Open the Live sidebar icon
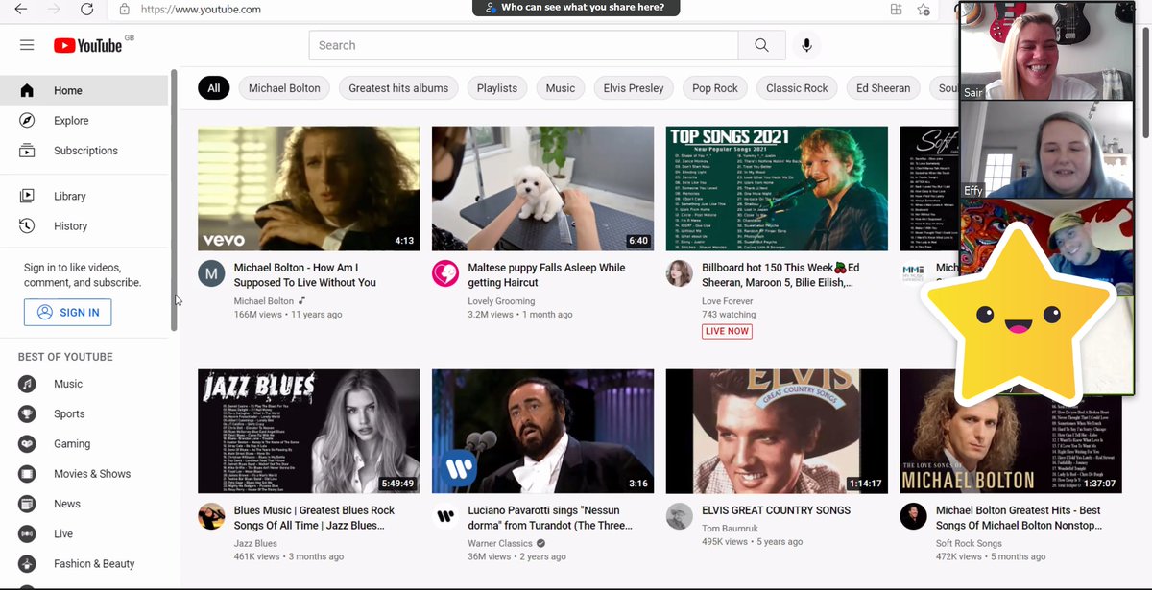 coord(27,533)
